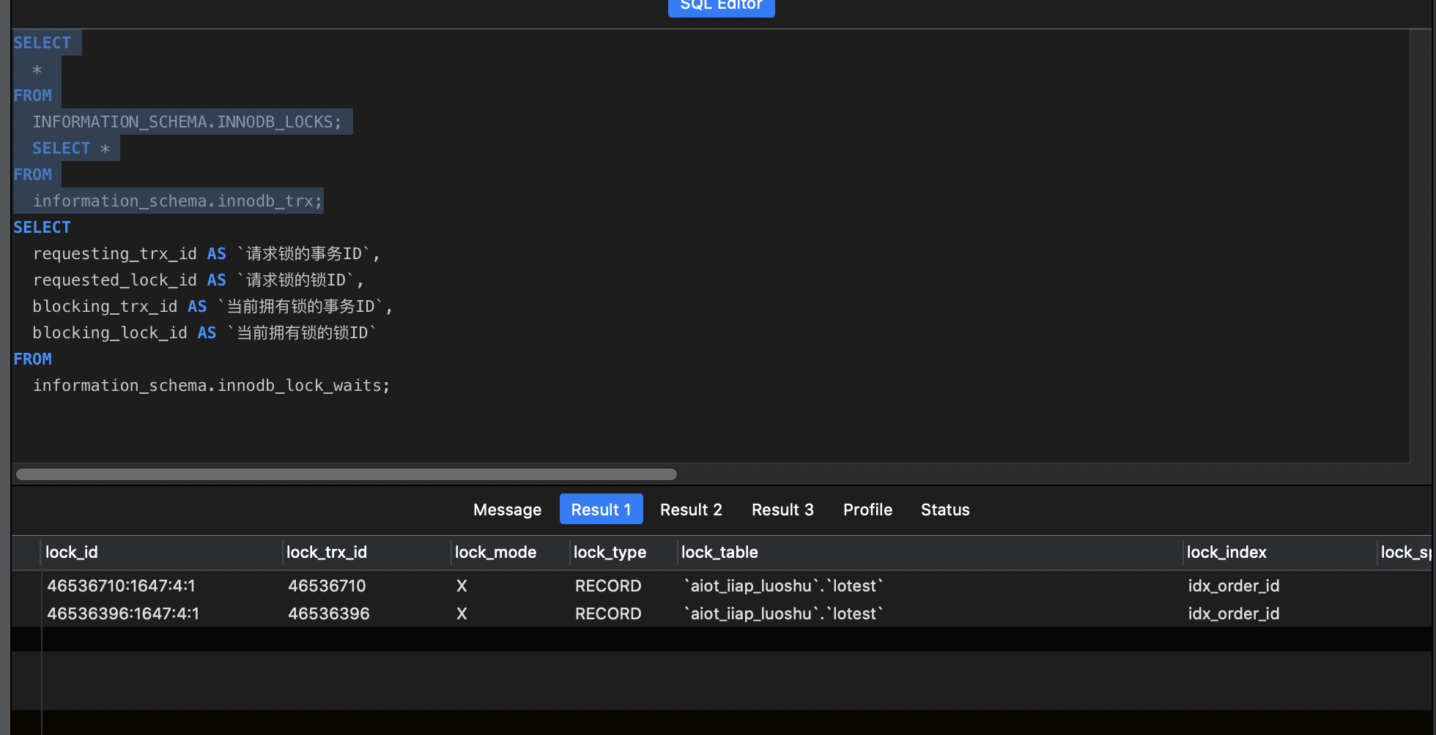
Task: Place cursor on INFORMATION_SCHEMA.INNODB_LOCKS line
Action: (x=187, y=122)
